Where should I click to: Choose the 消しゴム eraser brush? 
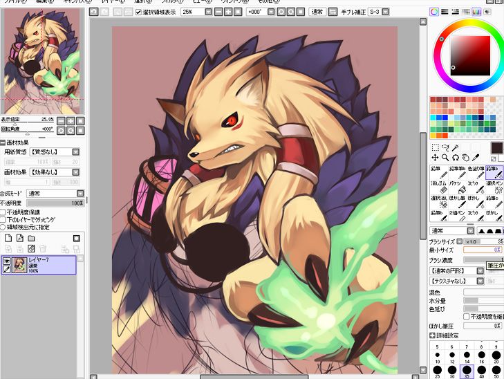[439, 187]
